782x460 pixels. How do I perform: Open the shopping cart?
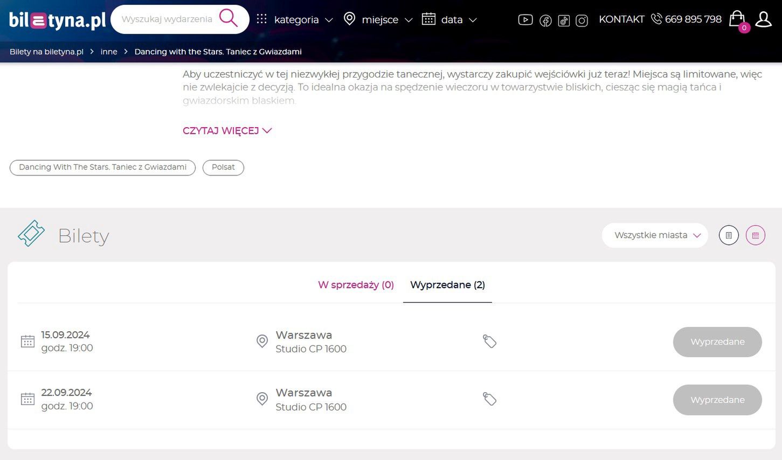click(x=737, y=19)
